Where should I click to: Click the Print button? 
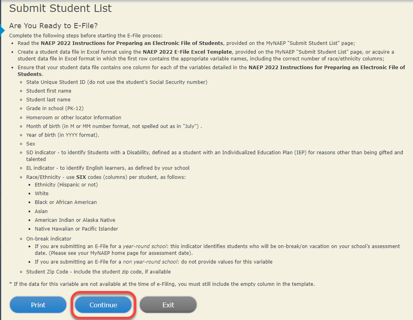(38, 305)
